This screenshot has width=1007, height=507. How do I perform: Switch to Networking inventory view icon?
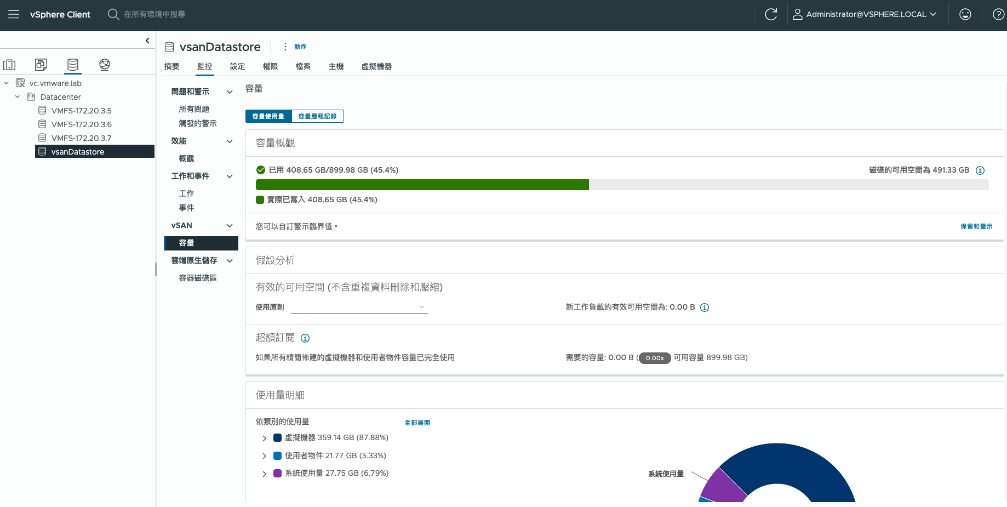(x=105, y=65)
